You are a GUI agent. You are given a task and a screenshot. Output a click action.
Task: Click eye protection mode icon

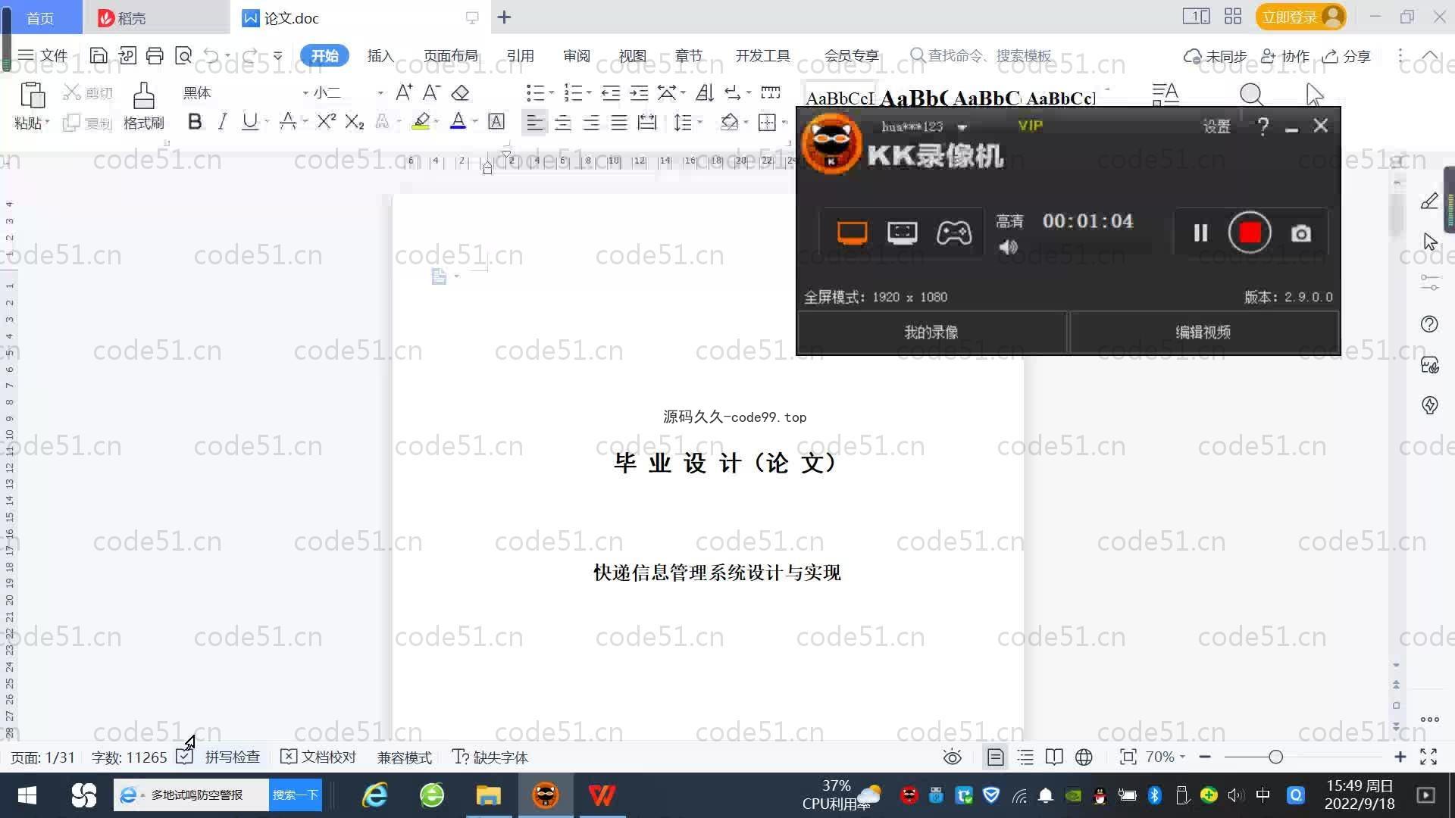point(952,757)
